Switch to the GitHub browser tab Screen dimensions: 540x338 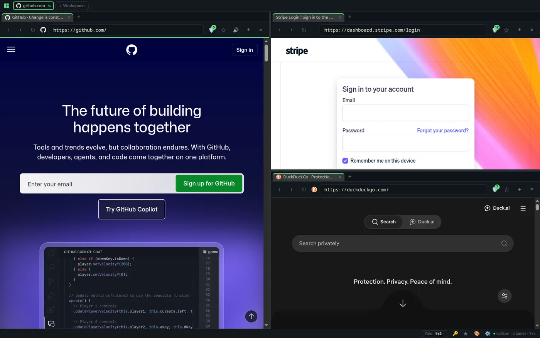pos(38,17)
